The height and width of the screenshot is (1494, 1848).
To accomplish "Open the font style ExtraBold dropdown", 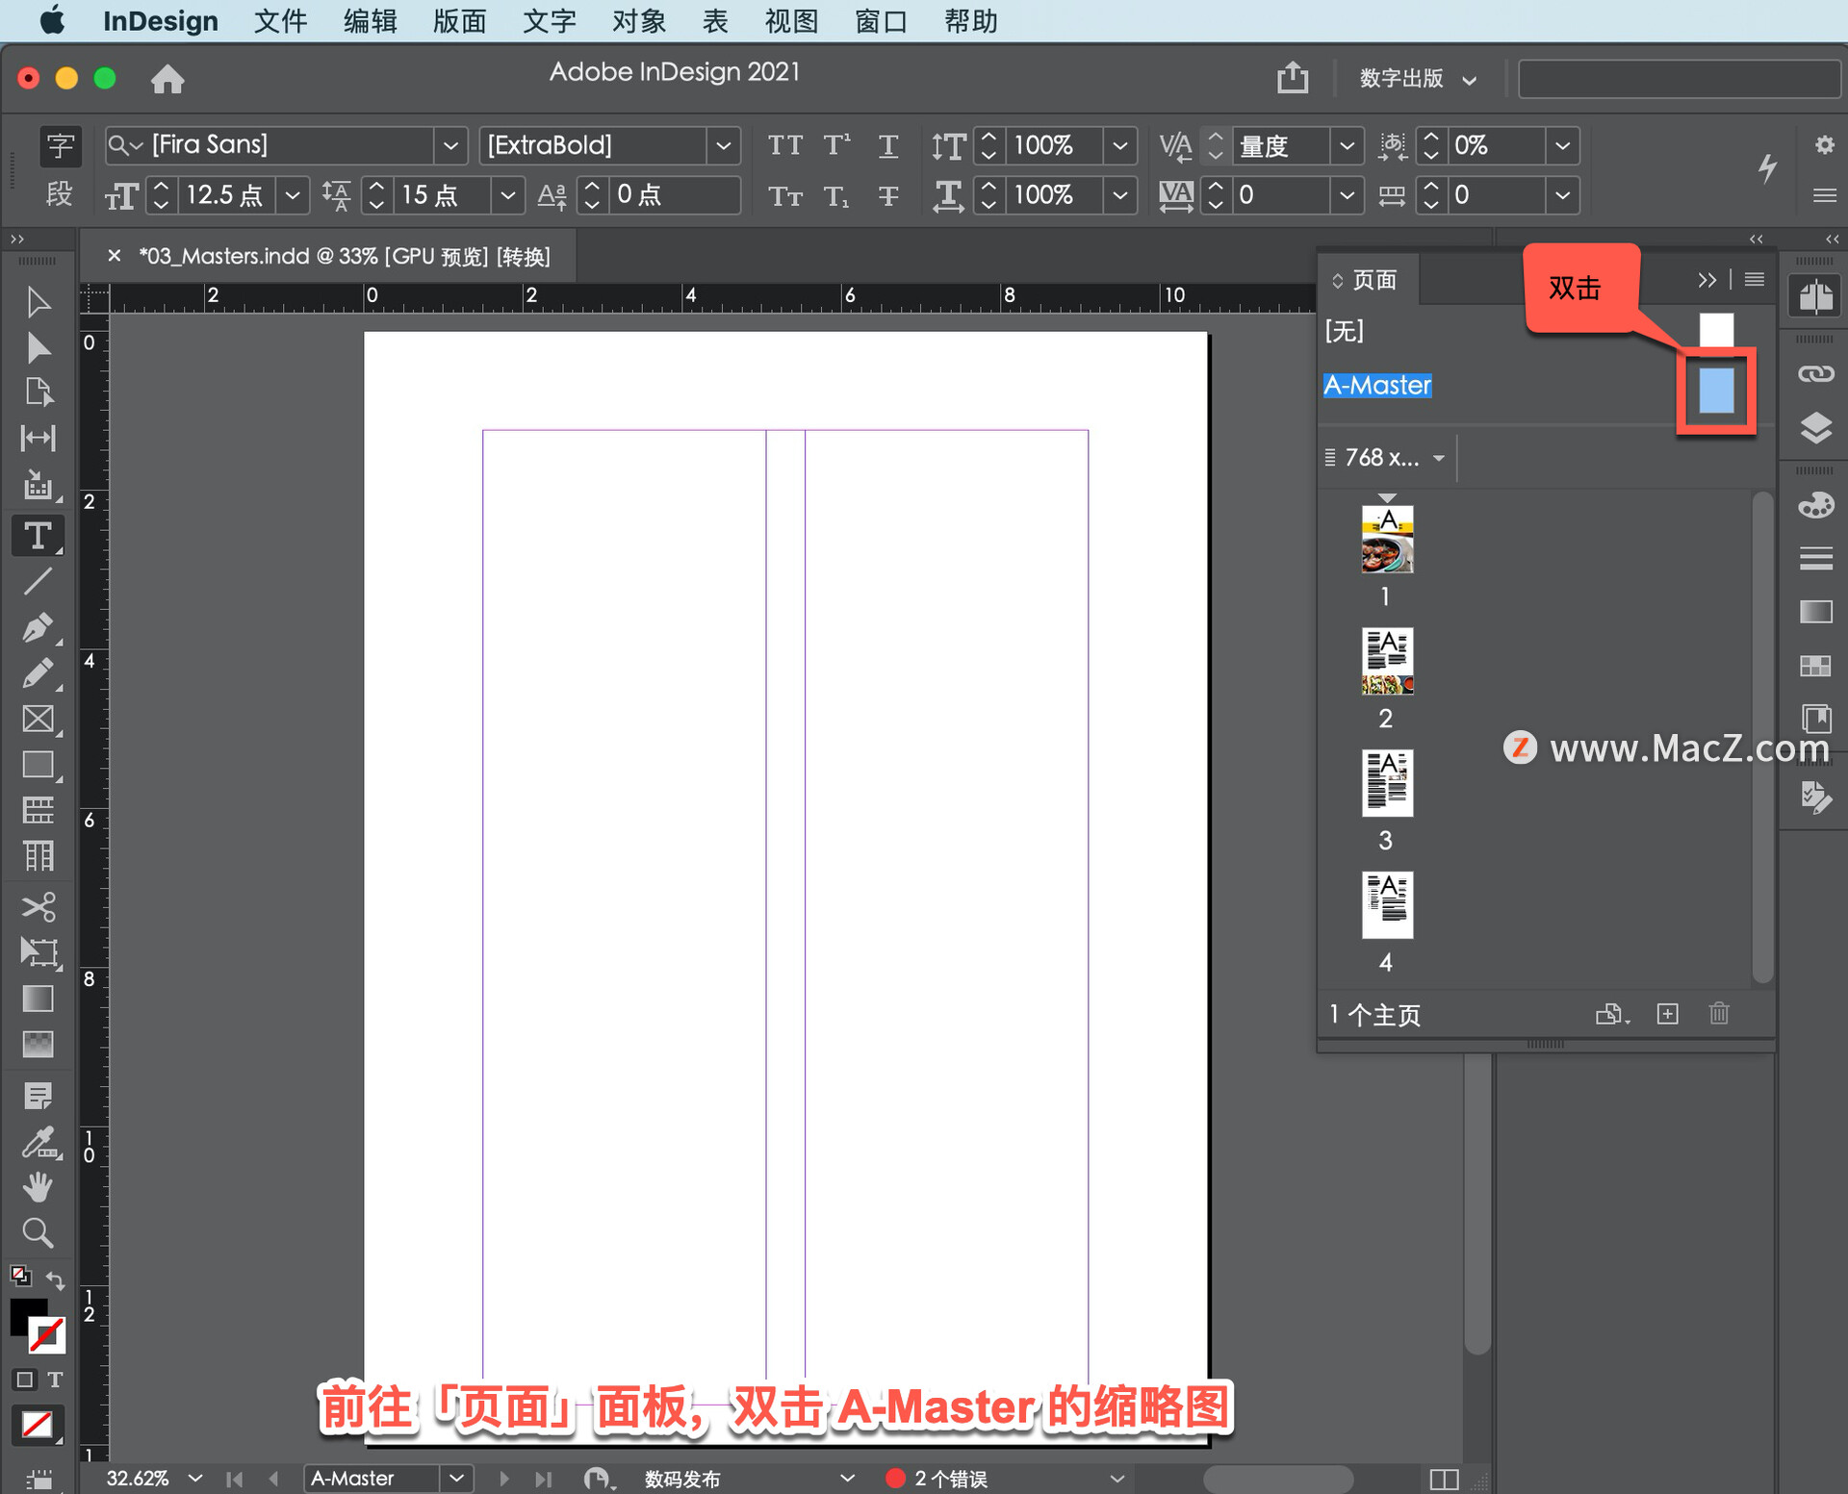I will pos(723,145).
